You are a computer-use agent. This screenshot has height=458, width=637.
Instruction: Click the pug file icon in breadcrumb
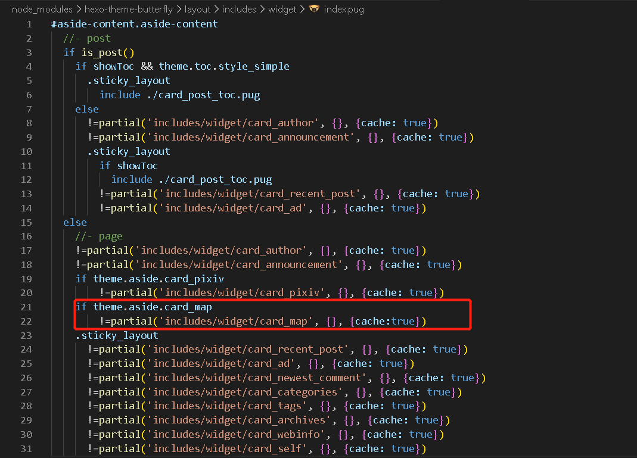coord(315,10)
